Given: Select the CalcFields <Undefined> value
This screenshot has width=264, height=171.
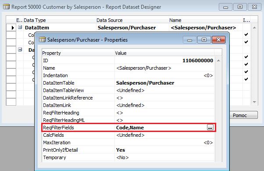Looking at the screenshot, I should [x=130, y=135].
